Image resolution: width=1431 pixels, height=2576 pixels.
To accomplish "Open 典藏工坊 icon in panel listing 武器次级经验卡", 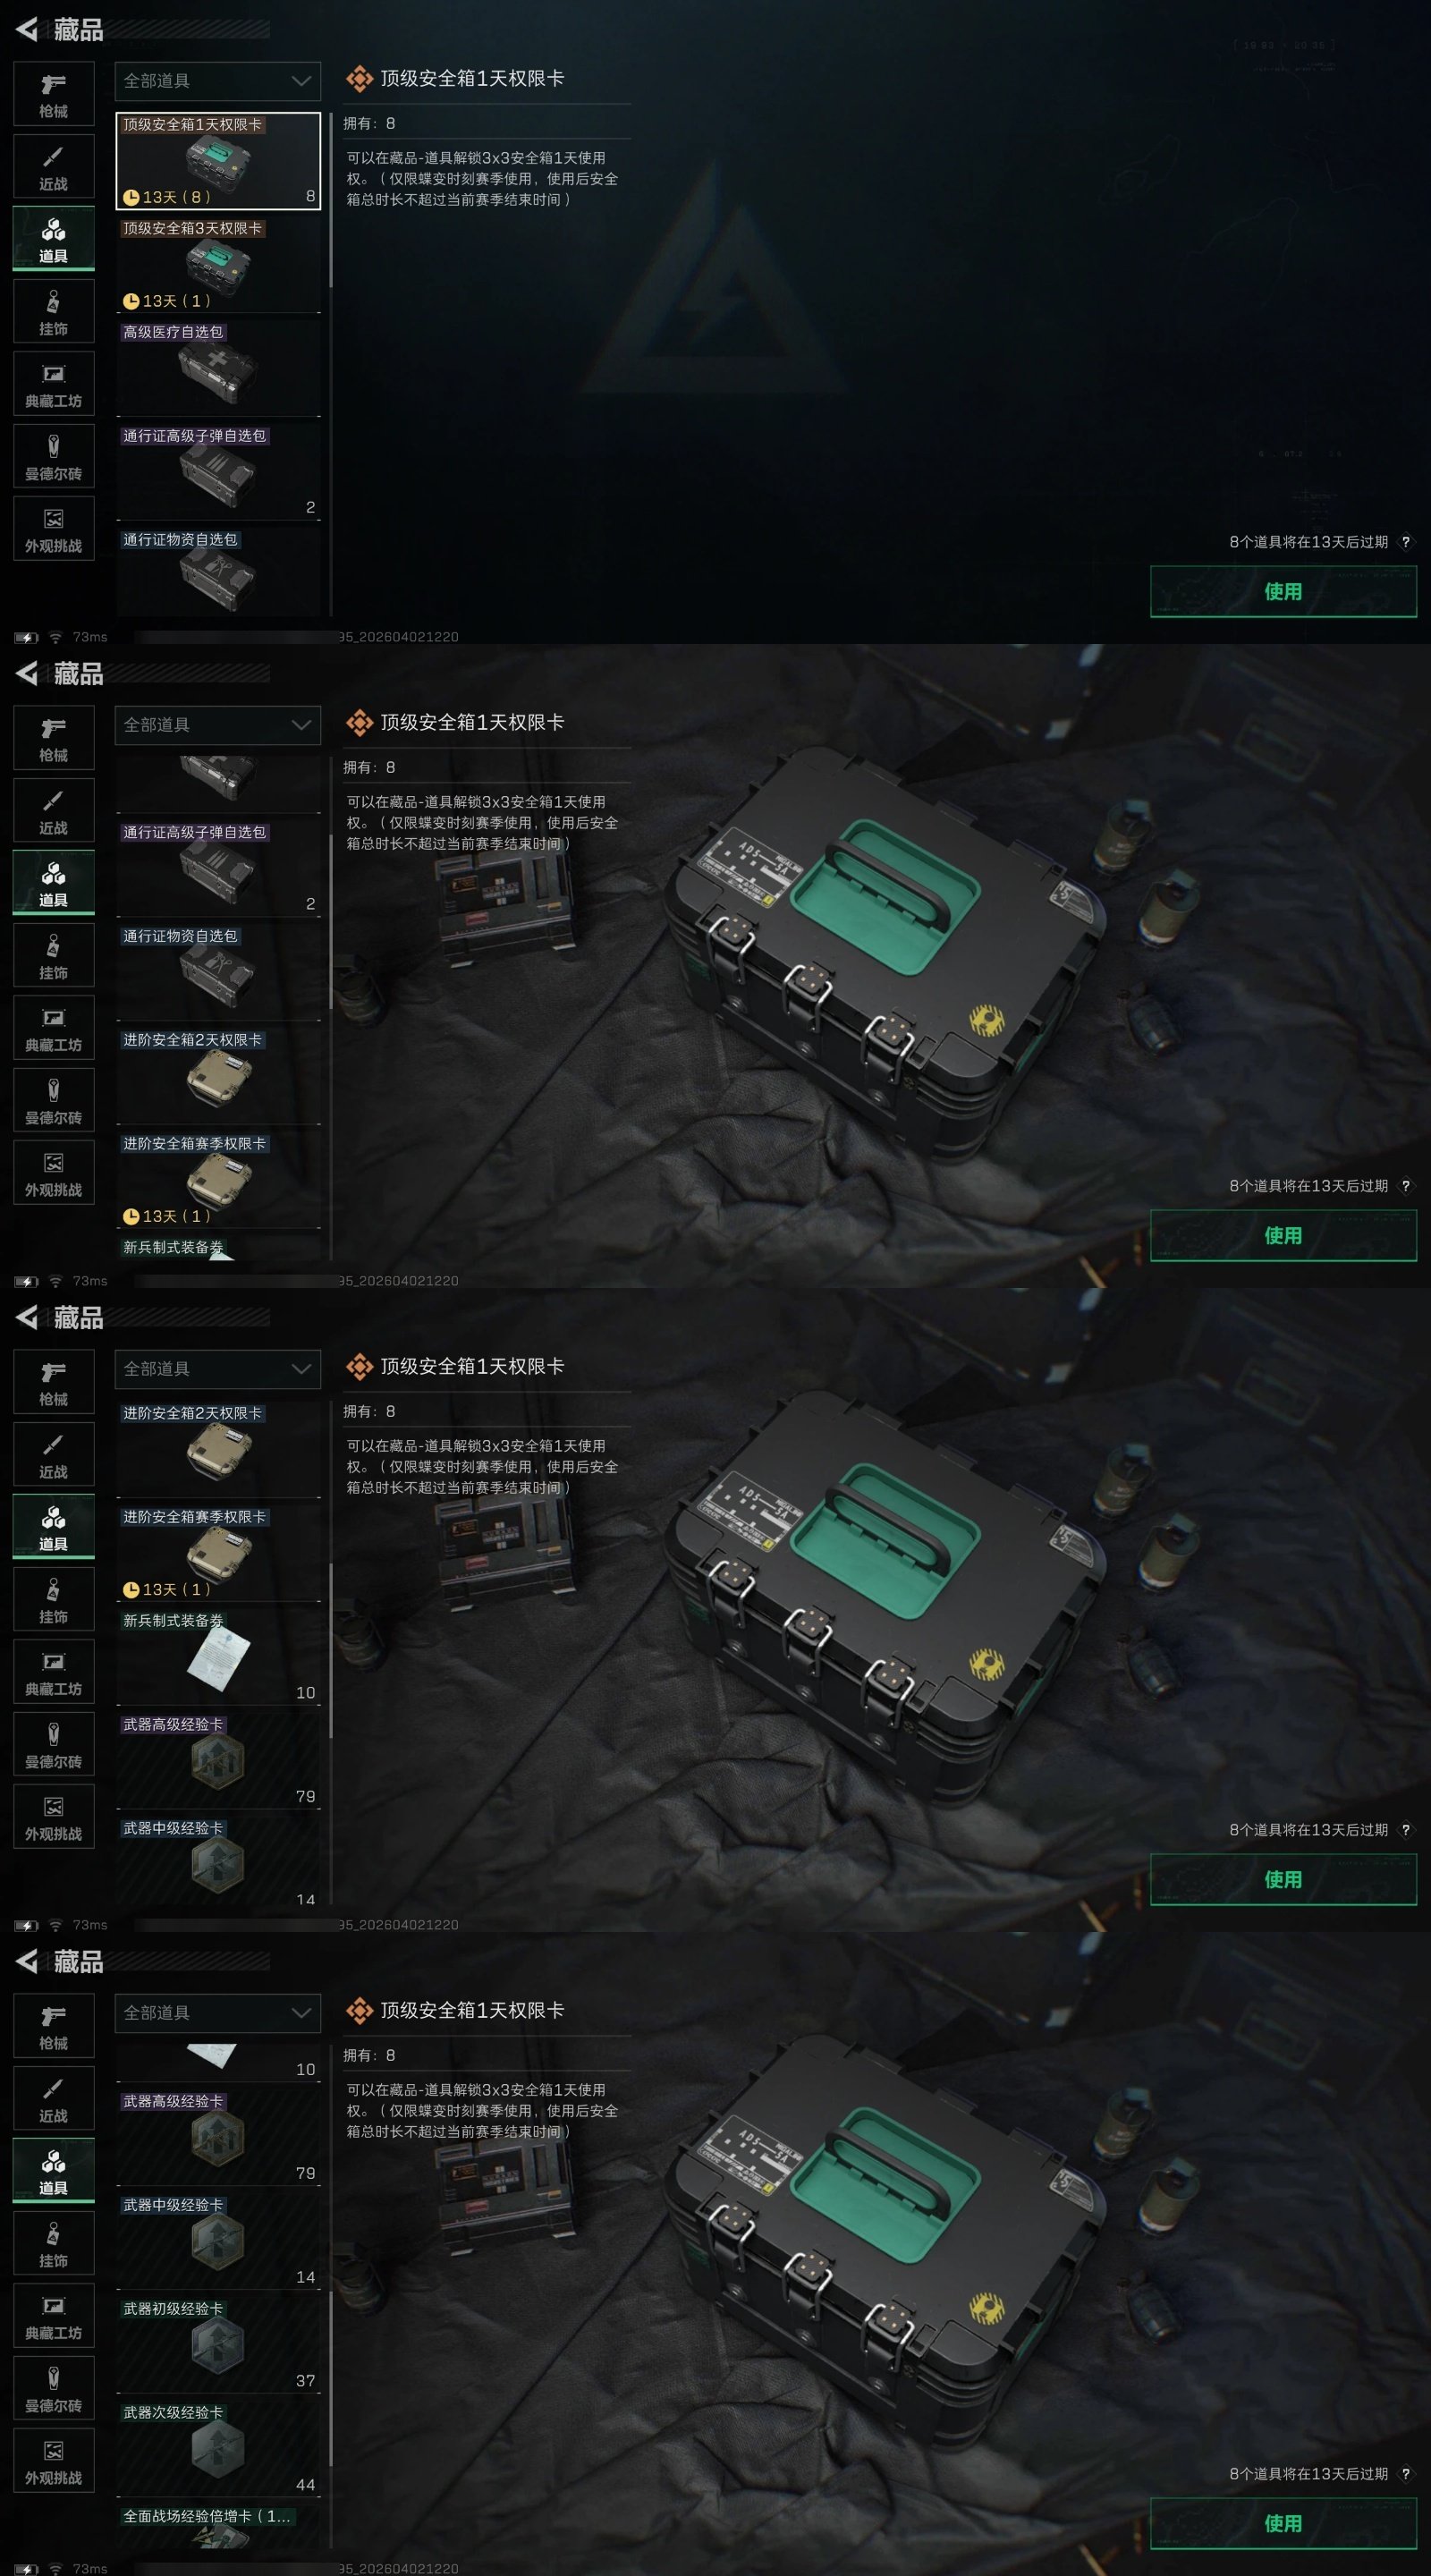I will click(54, 2316).
